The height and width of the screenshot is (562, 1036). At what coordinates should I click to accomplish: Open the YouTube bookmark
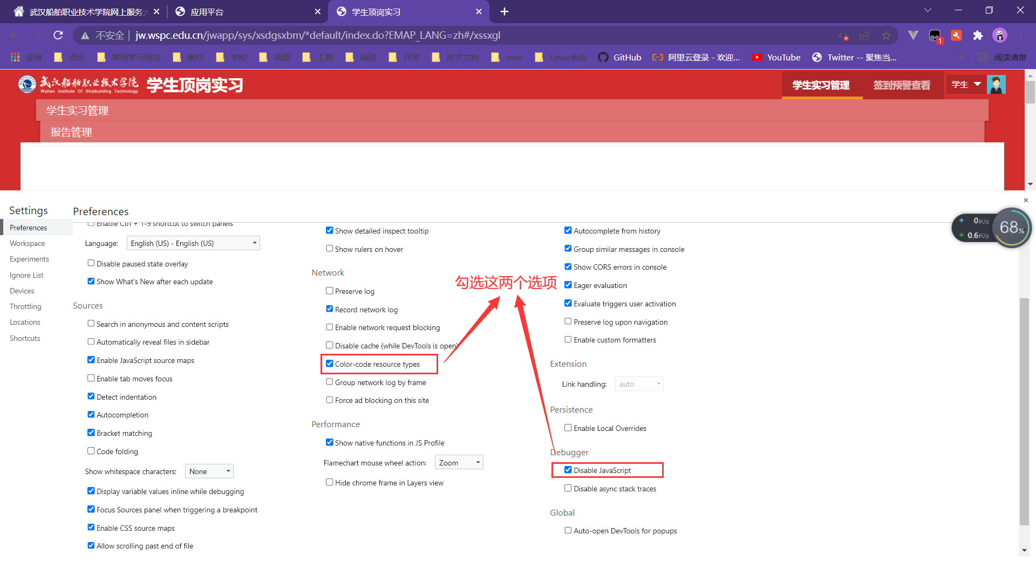776,57
